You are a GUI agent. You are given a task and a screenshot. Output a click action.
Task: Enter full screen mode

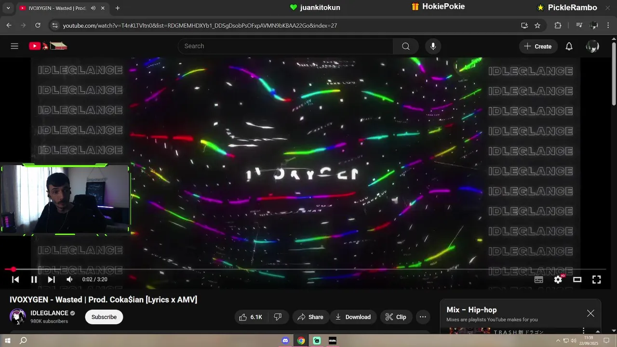click(596, 280)
